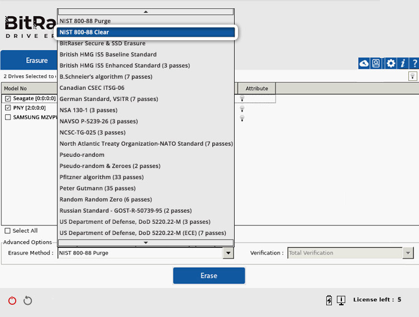Choose British HMG IS5 Baseline Standard
Image resolution: width=419 pixels, height=317 pixels.
point(146,55)
